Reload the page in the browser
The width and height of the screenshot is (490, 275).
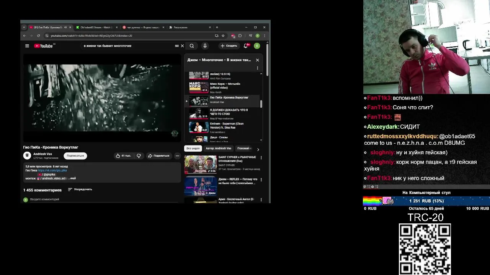(x=38, y=36)
